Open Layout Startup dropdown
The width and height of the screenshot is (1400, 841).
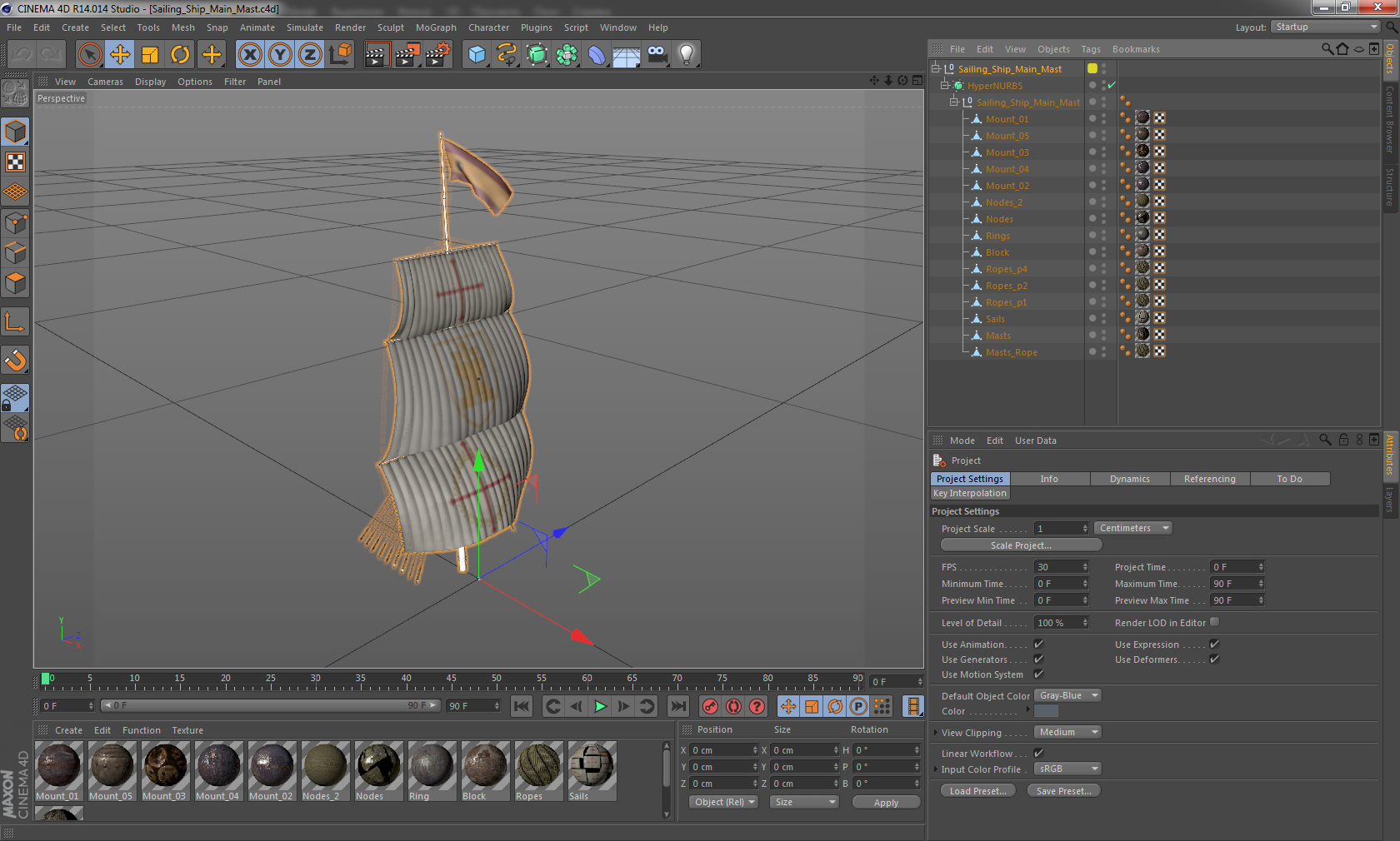click(1324, 27)
